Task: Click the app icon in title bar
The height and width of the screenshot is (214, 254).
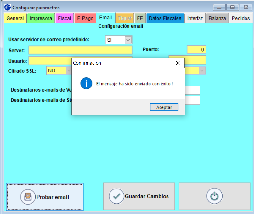Action: (7, 7)
